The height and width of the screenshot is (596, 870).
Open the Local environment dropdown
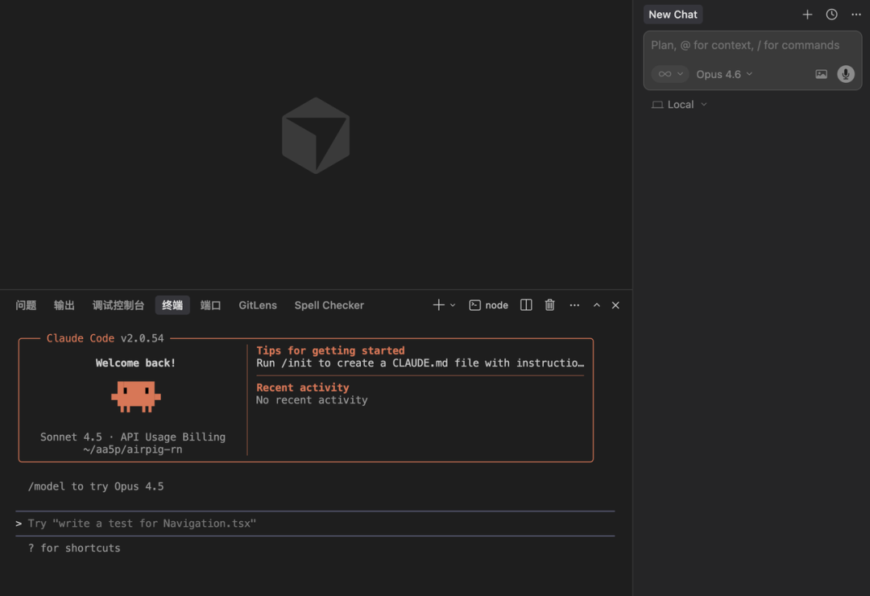[x=680, y=105]
